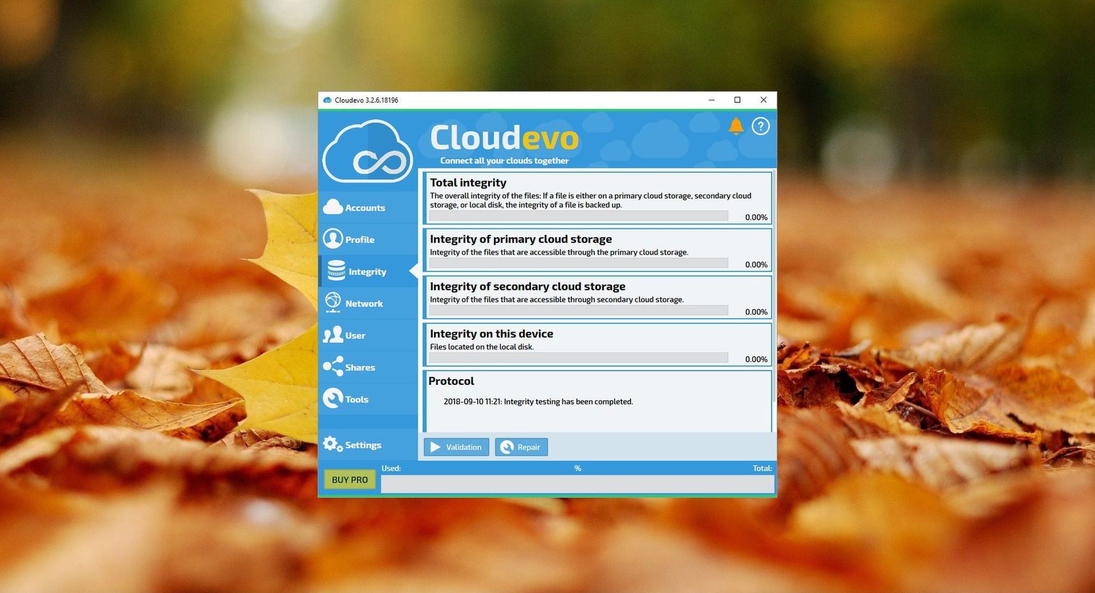Switch to the Network section
Screen dimensions: 1095x593
(364, 303)
